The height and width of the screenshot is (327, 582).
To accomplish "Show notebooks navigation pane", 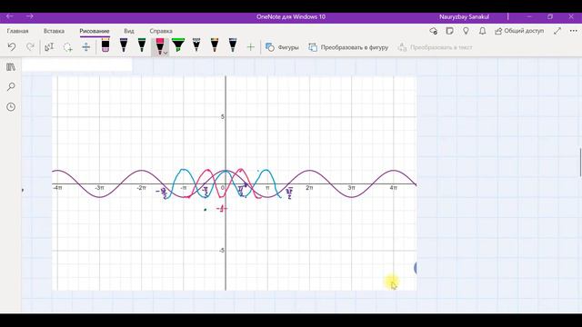I will [11, 67].
